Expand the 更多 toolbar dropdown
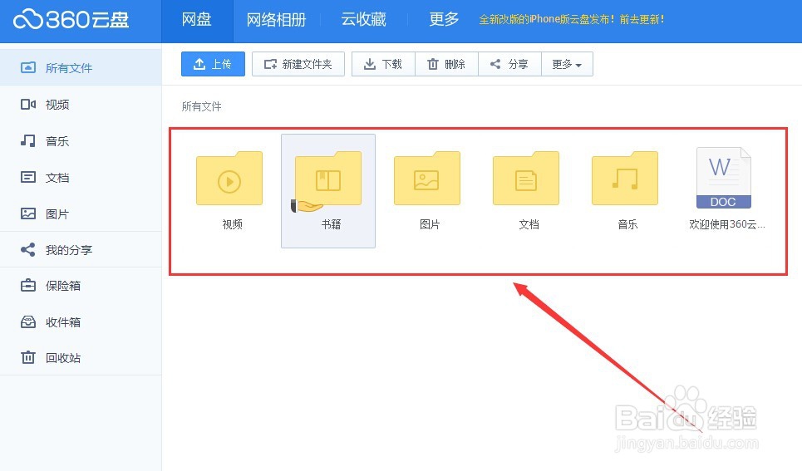Screen dimensions: 802x471 click(x=568, y=64)
